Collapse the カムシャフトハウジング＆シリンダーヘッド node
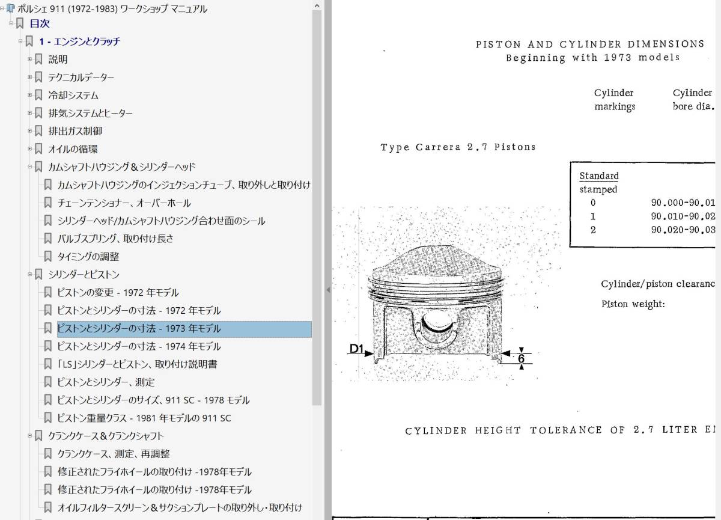The height and width of the screenshot is (520, 721). click(30, 167)
